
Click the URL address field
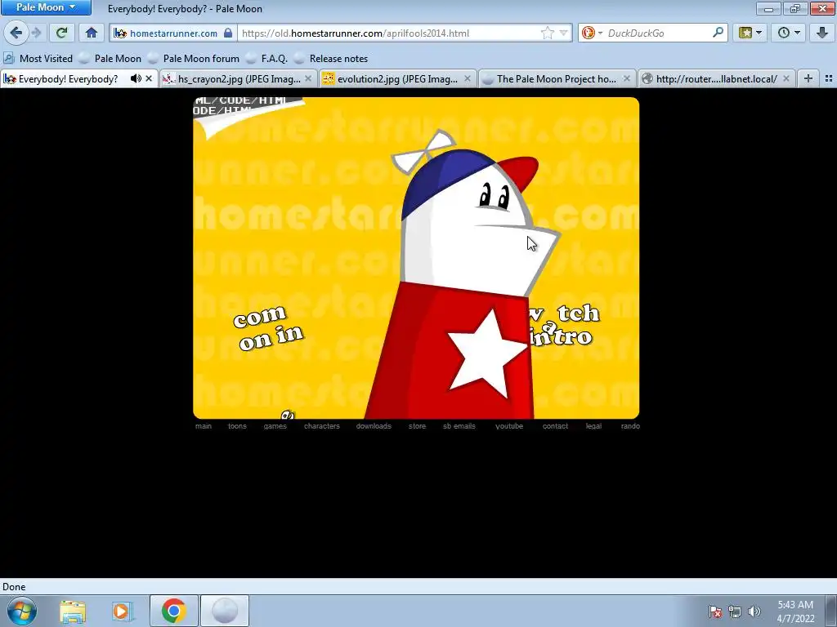pos(388,33)
